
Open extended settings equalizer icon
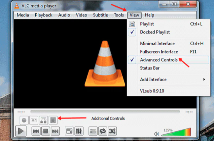pyautogui.click(x=79, y=131)
